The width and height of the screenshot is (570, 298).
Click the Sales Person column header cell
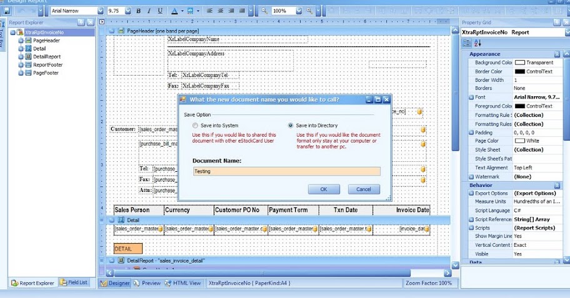[139, 210]
